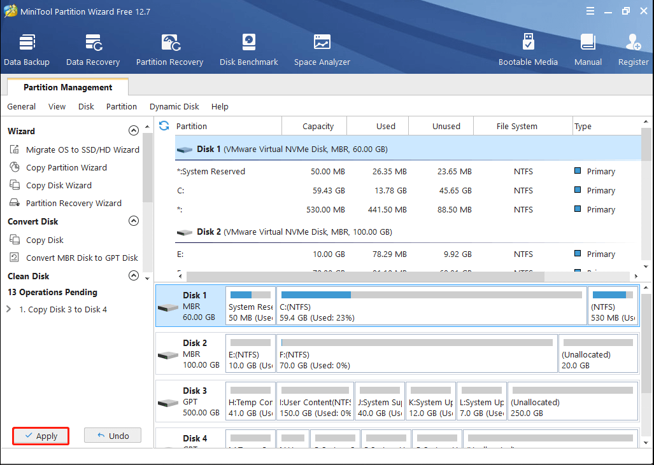
Task: Sort by Unused column header
Action: [441, 126]
